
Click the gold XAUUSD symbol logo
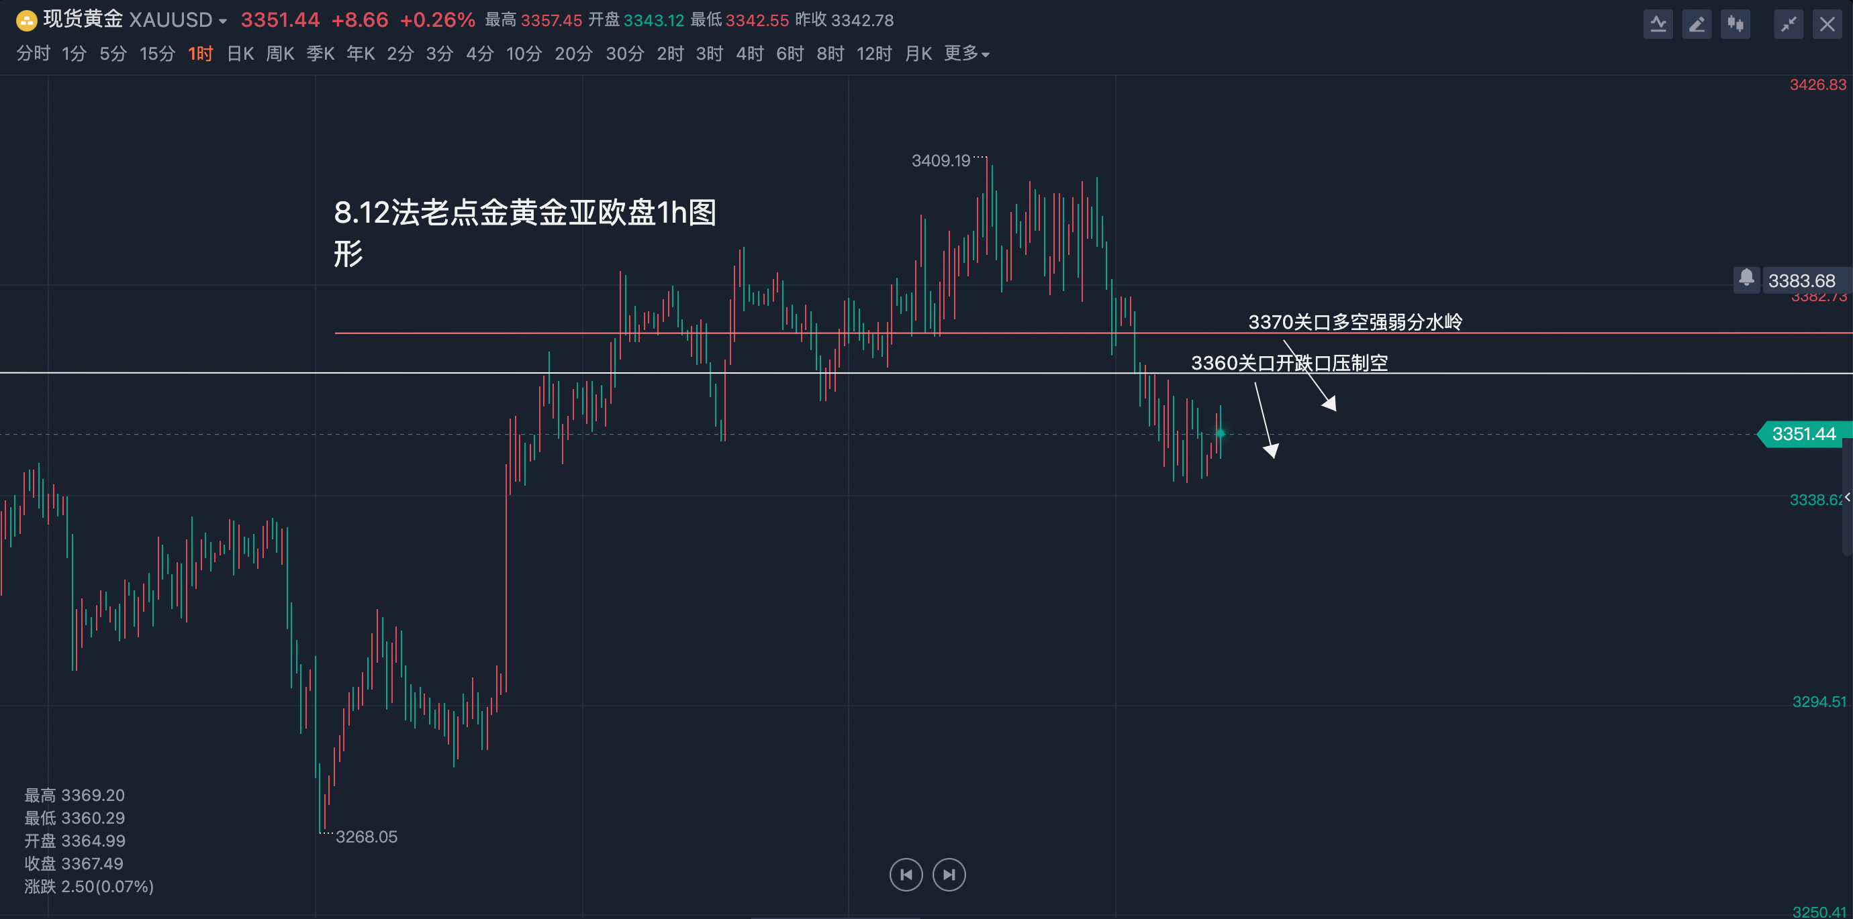tap(26, 21)
